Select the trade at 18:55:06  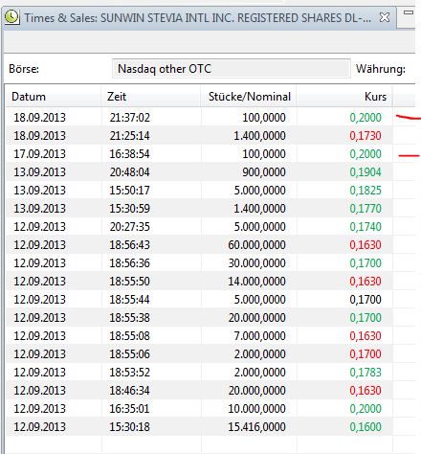[199, 354]
